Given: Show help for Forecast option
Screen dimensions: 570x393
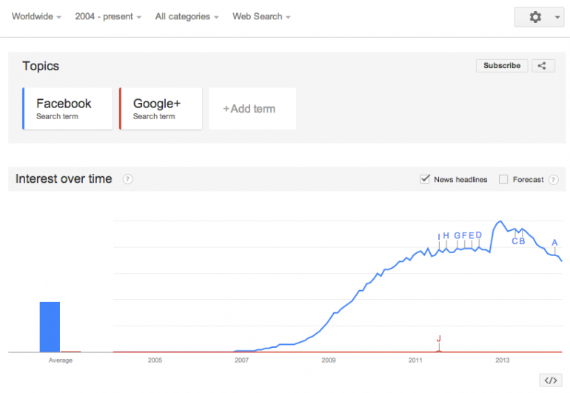Looking at the screenshot, I should (553, 180).
